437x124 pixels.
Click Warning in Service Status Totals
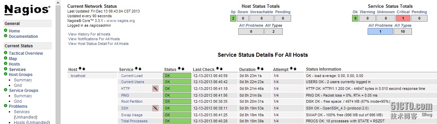[x=367, y=12]
